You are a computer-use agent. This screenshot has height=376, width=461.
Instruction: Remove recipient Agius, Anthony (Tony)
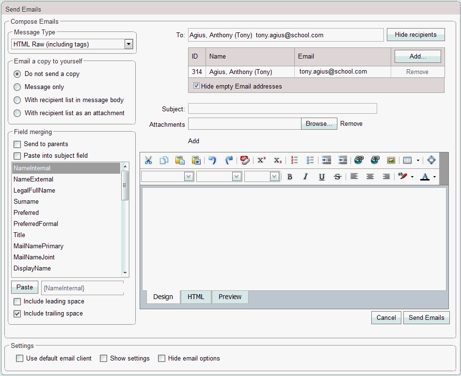[x=417, y=72]
